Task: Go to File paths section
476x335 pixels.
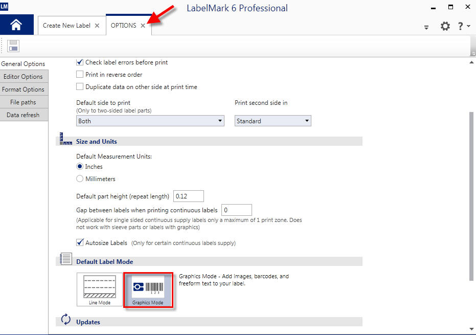Action: (24, 102)
